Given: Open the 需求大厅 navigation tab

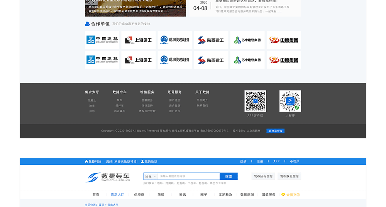Looking at the screenshot, I should pyautogui.click(x=117, y=195).
